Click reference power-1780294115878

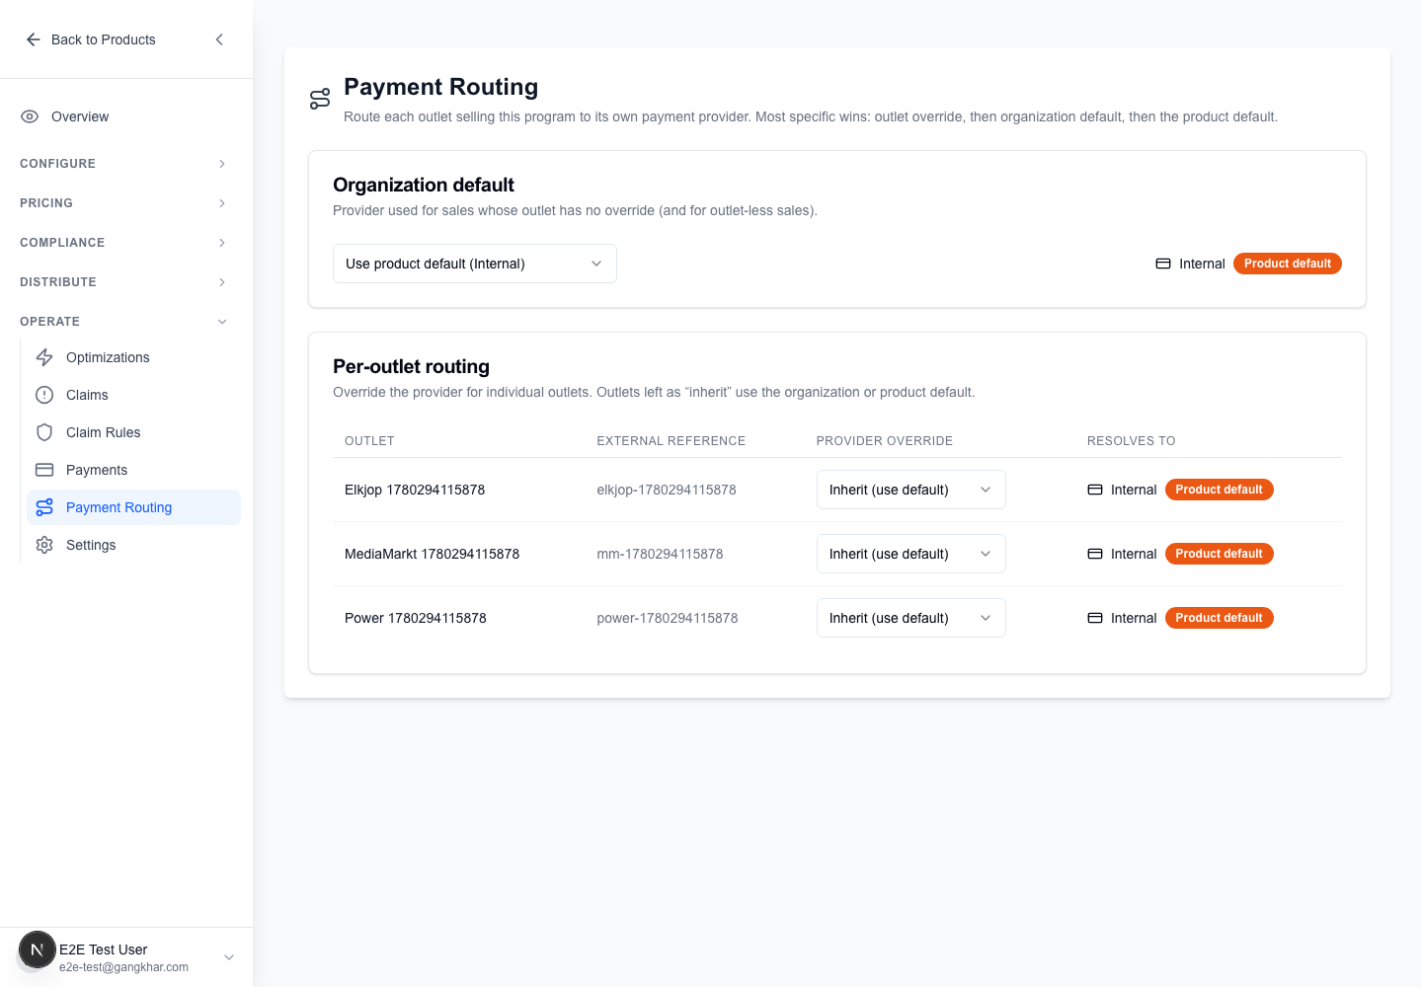[668, 618]
